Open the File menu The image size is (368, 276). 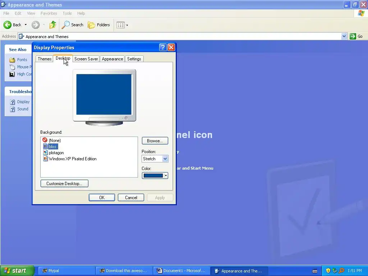click(6, 13)
